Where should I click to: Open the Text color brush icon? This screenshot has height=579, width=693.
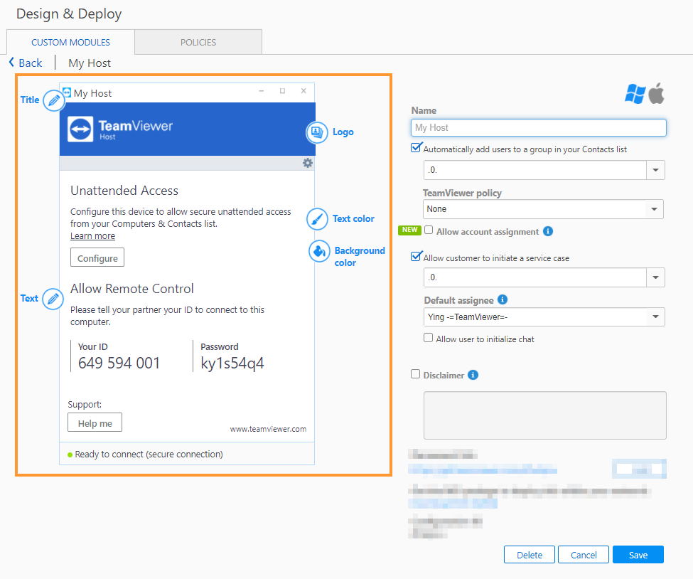(317, 218)
